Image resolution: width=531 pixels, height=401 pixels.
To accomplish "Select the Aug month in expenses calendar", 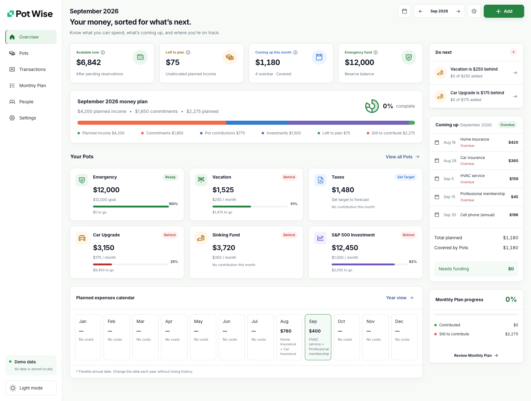I will 289,337.
